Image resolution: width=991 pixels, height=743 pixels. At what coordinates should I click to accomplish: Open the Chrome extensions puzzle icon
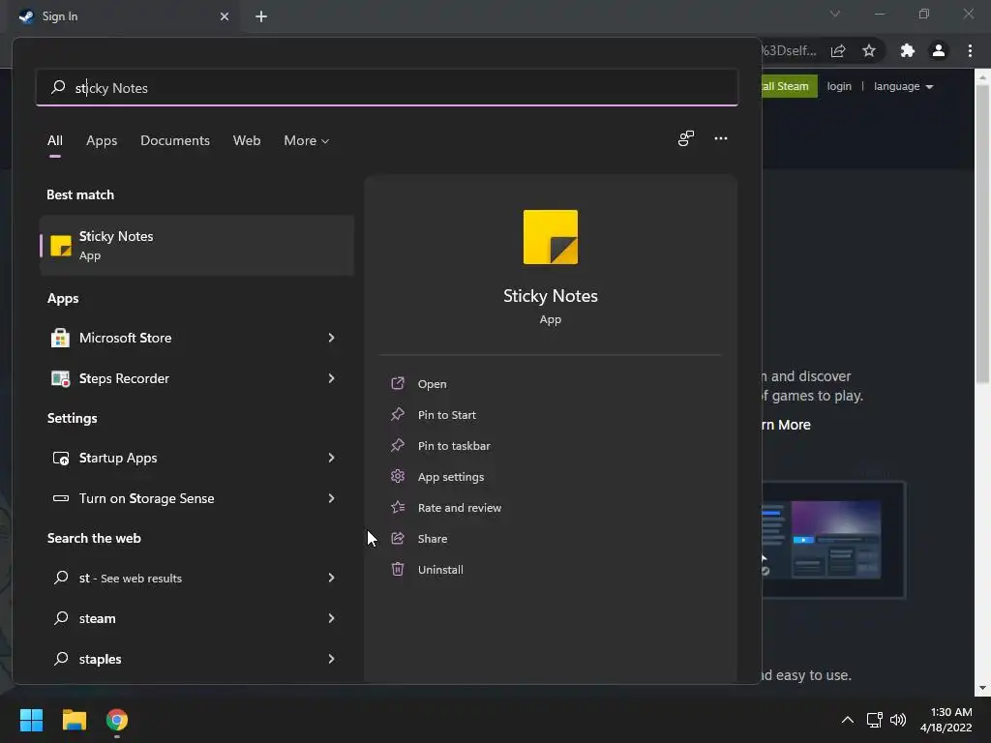click(x=908, y=50)
